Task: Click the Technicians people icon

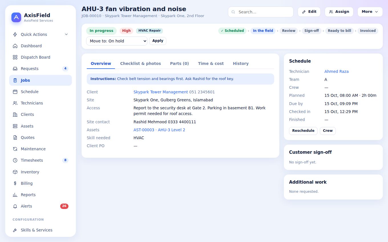Action: tap(15, 103)
